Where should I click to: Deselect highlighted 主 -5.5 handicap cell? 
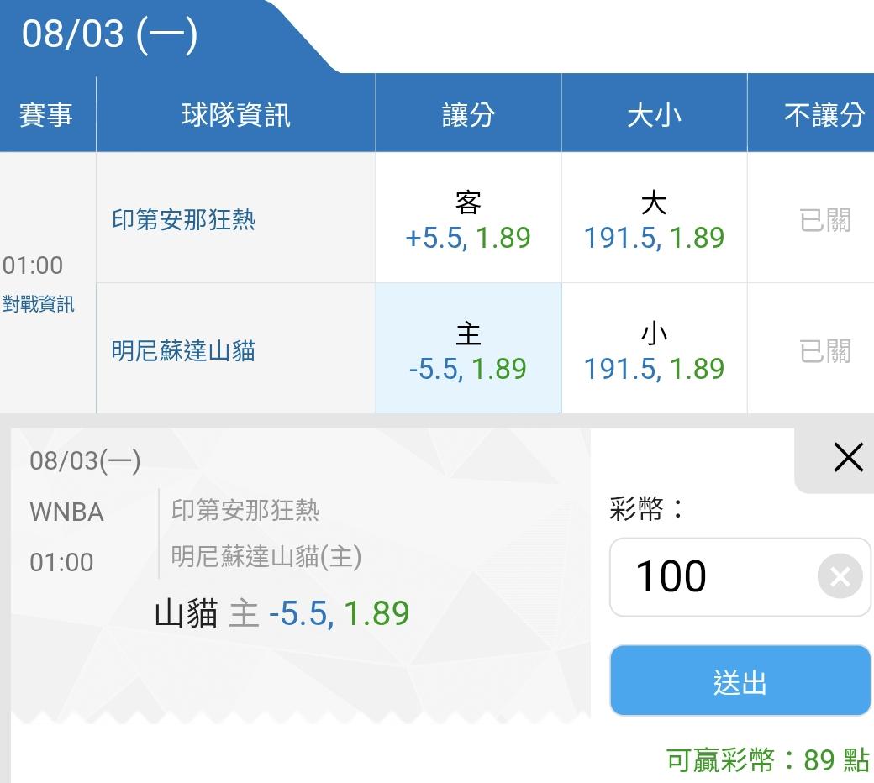468,349
